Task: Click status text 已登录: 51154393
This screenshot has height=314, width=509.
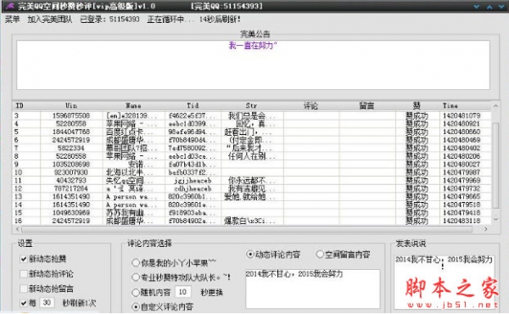Action: click(x=109, y=20)
